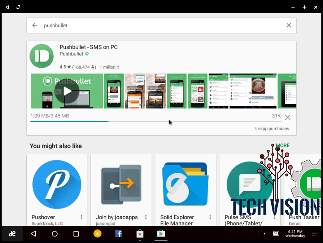Click the 31% download percentage
323x243 pixels.
click(x=277, y=116)
